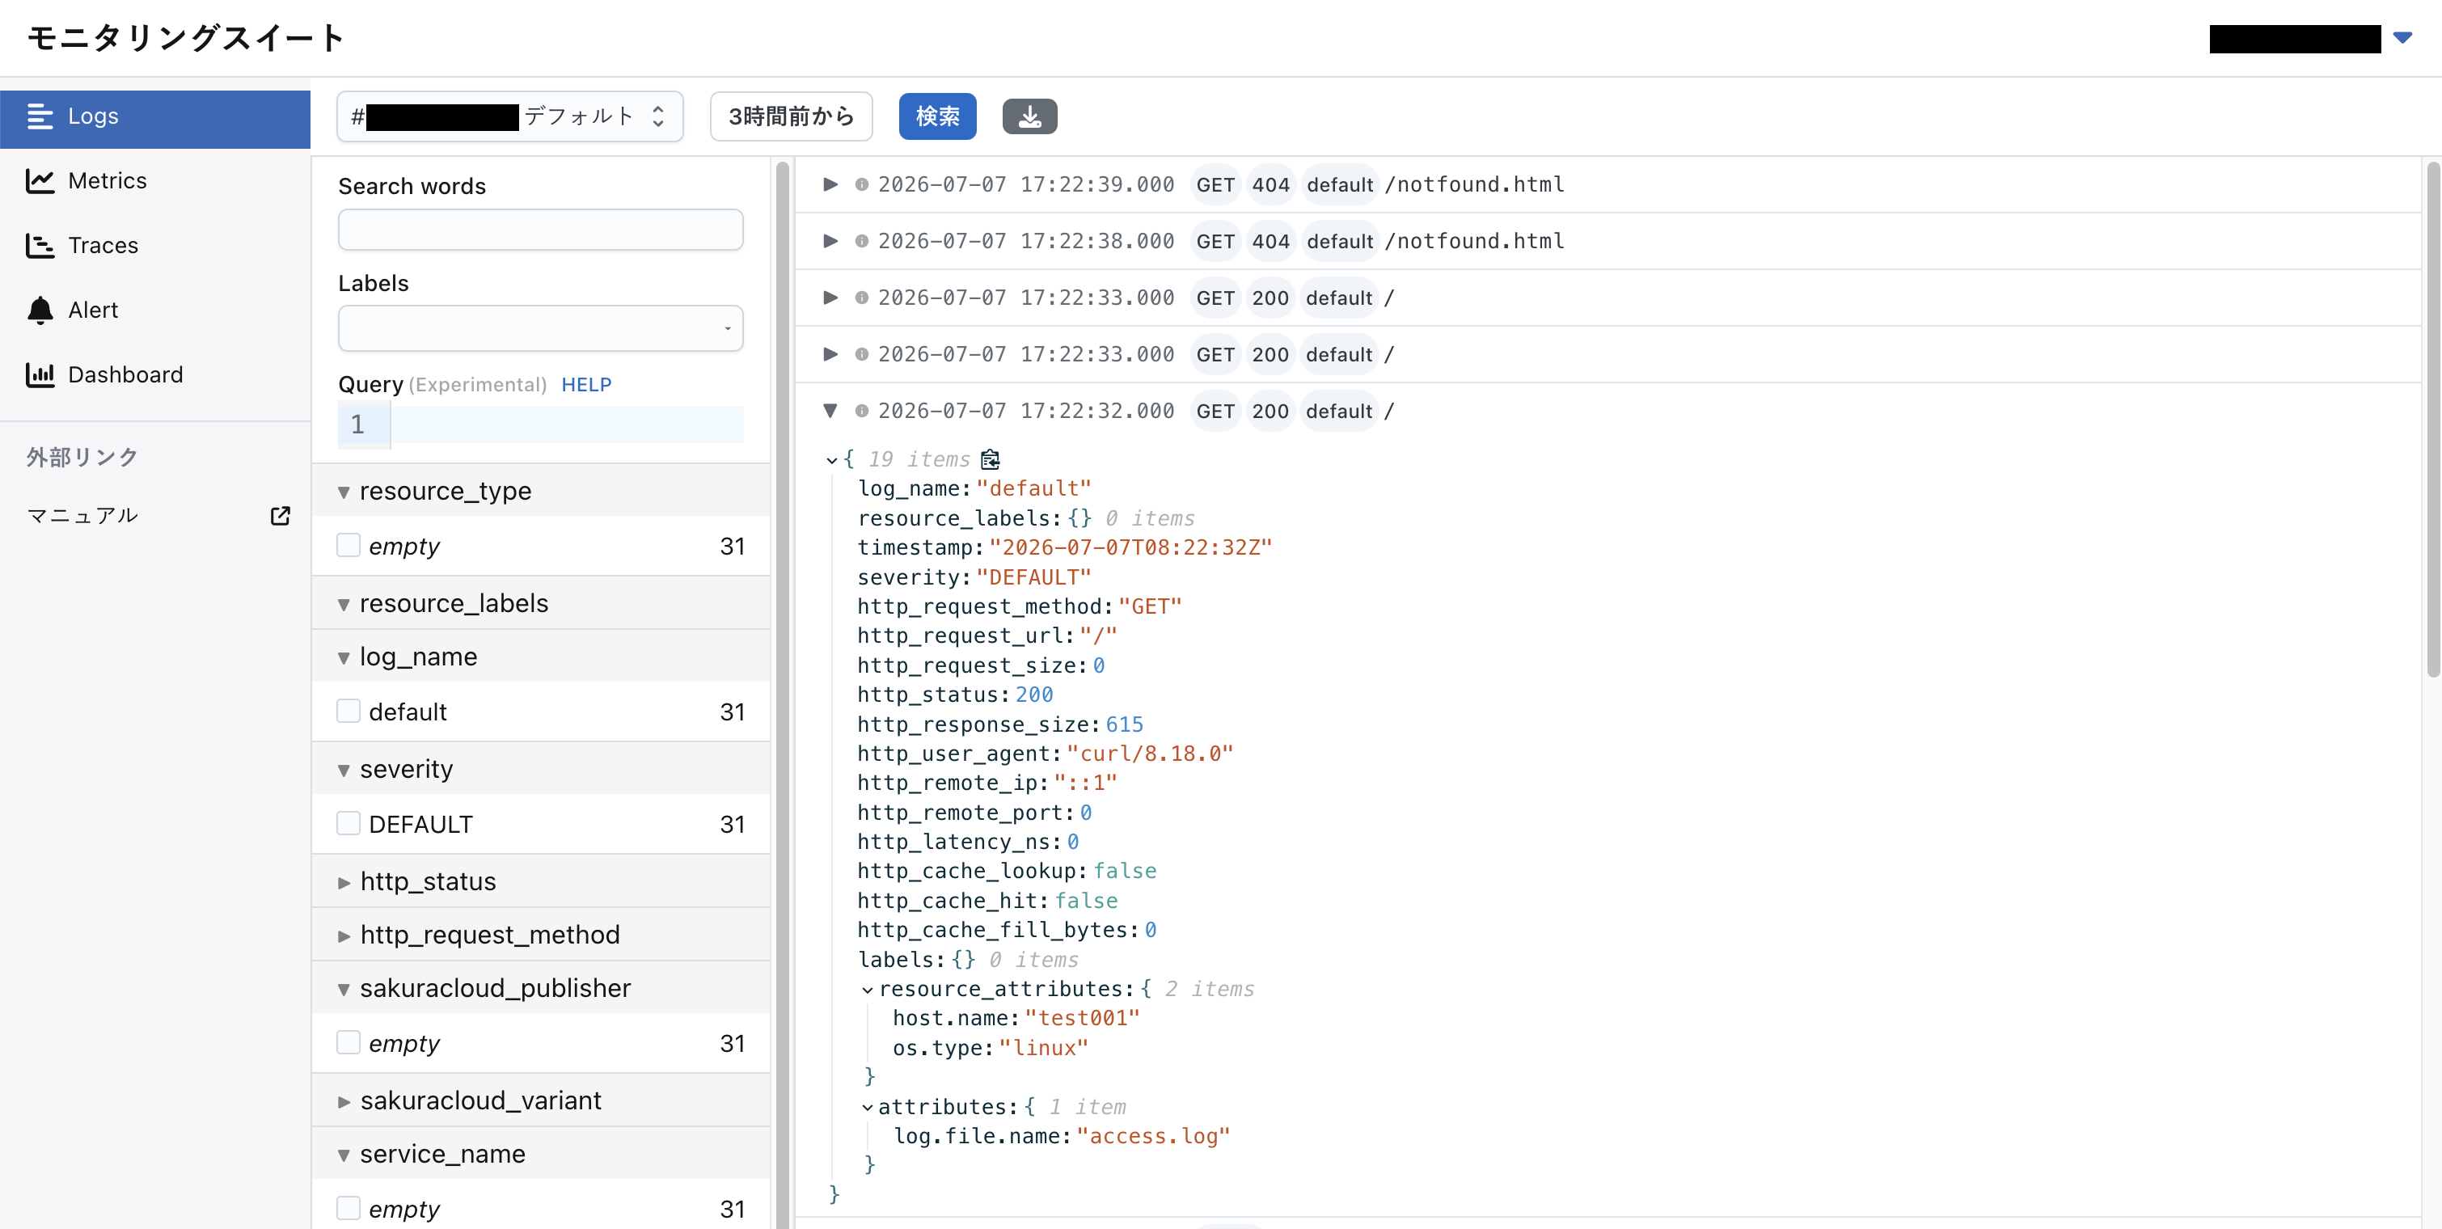
Task: Focus the Search words input field
Action: (x=540, y=230)
